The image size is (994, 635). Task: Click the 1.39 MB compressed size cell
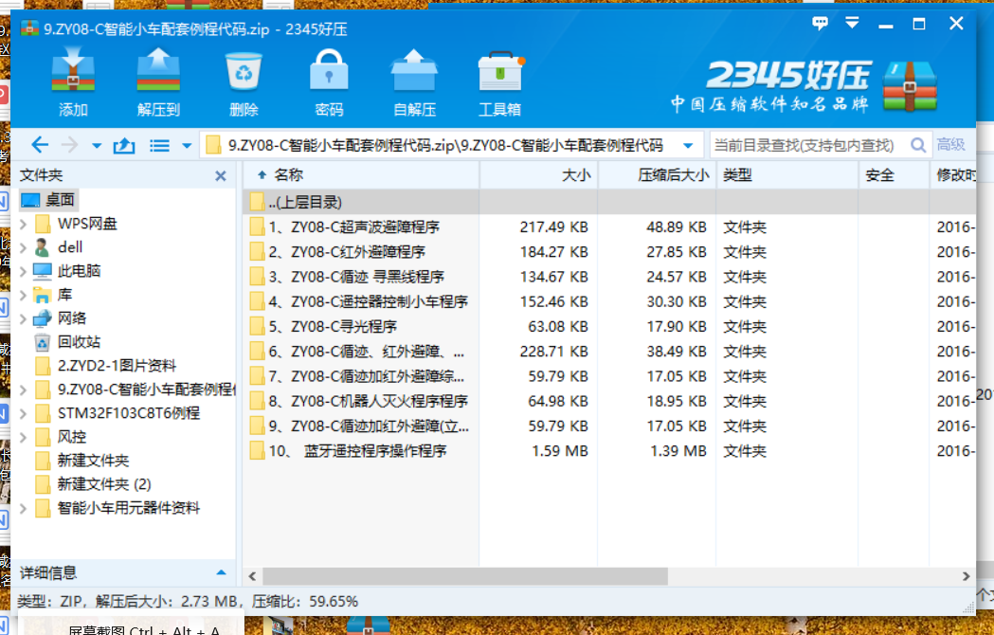pos(678,451)
